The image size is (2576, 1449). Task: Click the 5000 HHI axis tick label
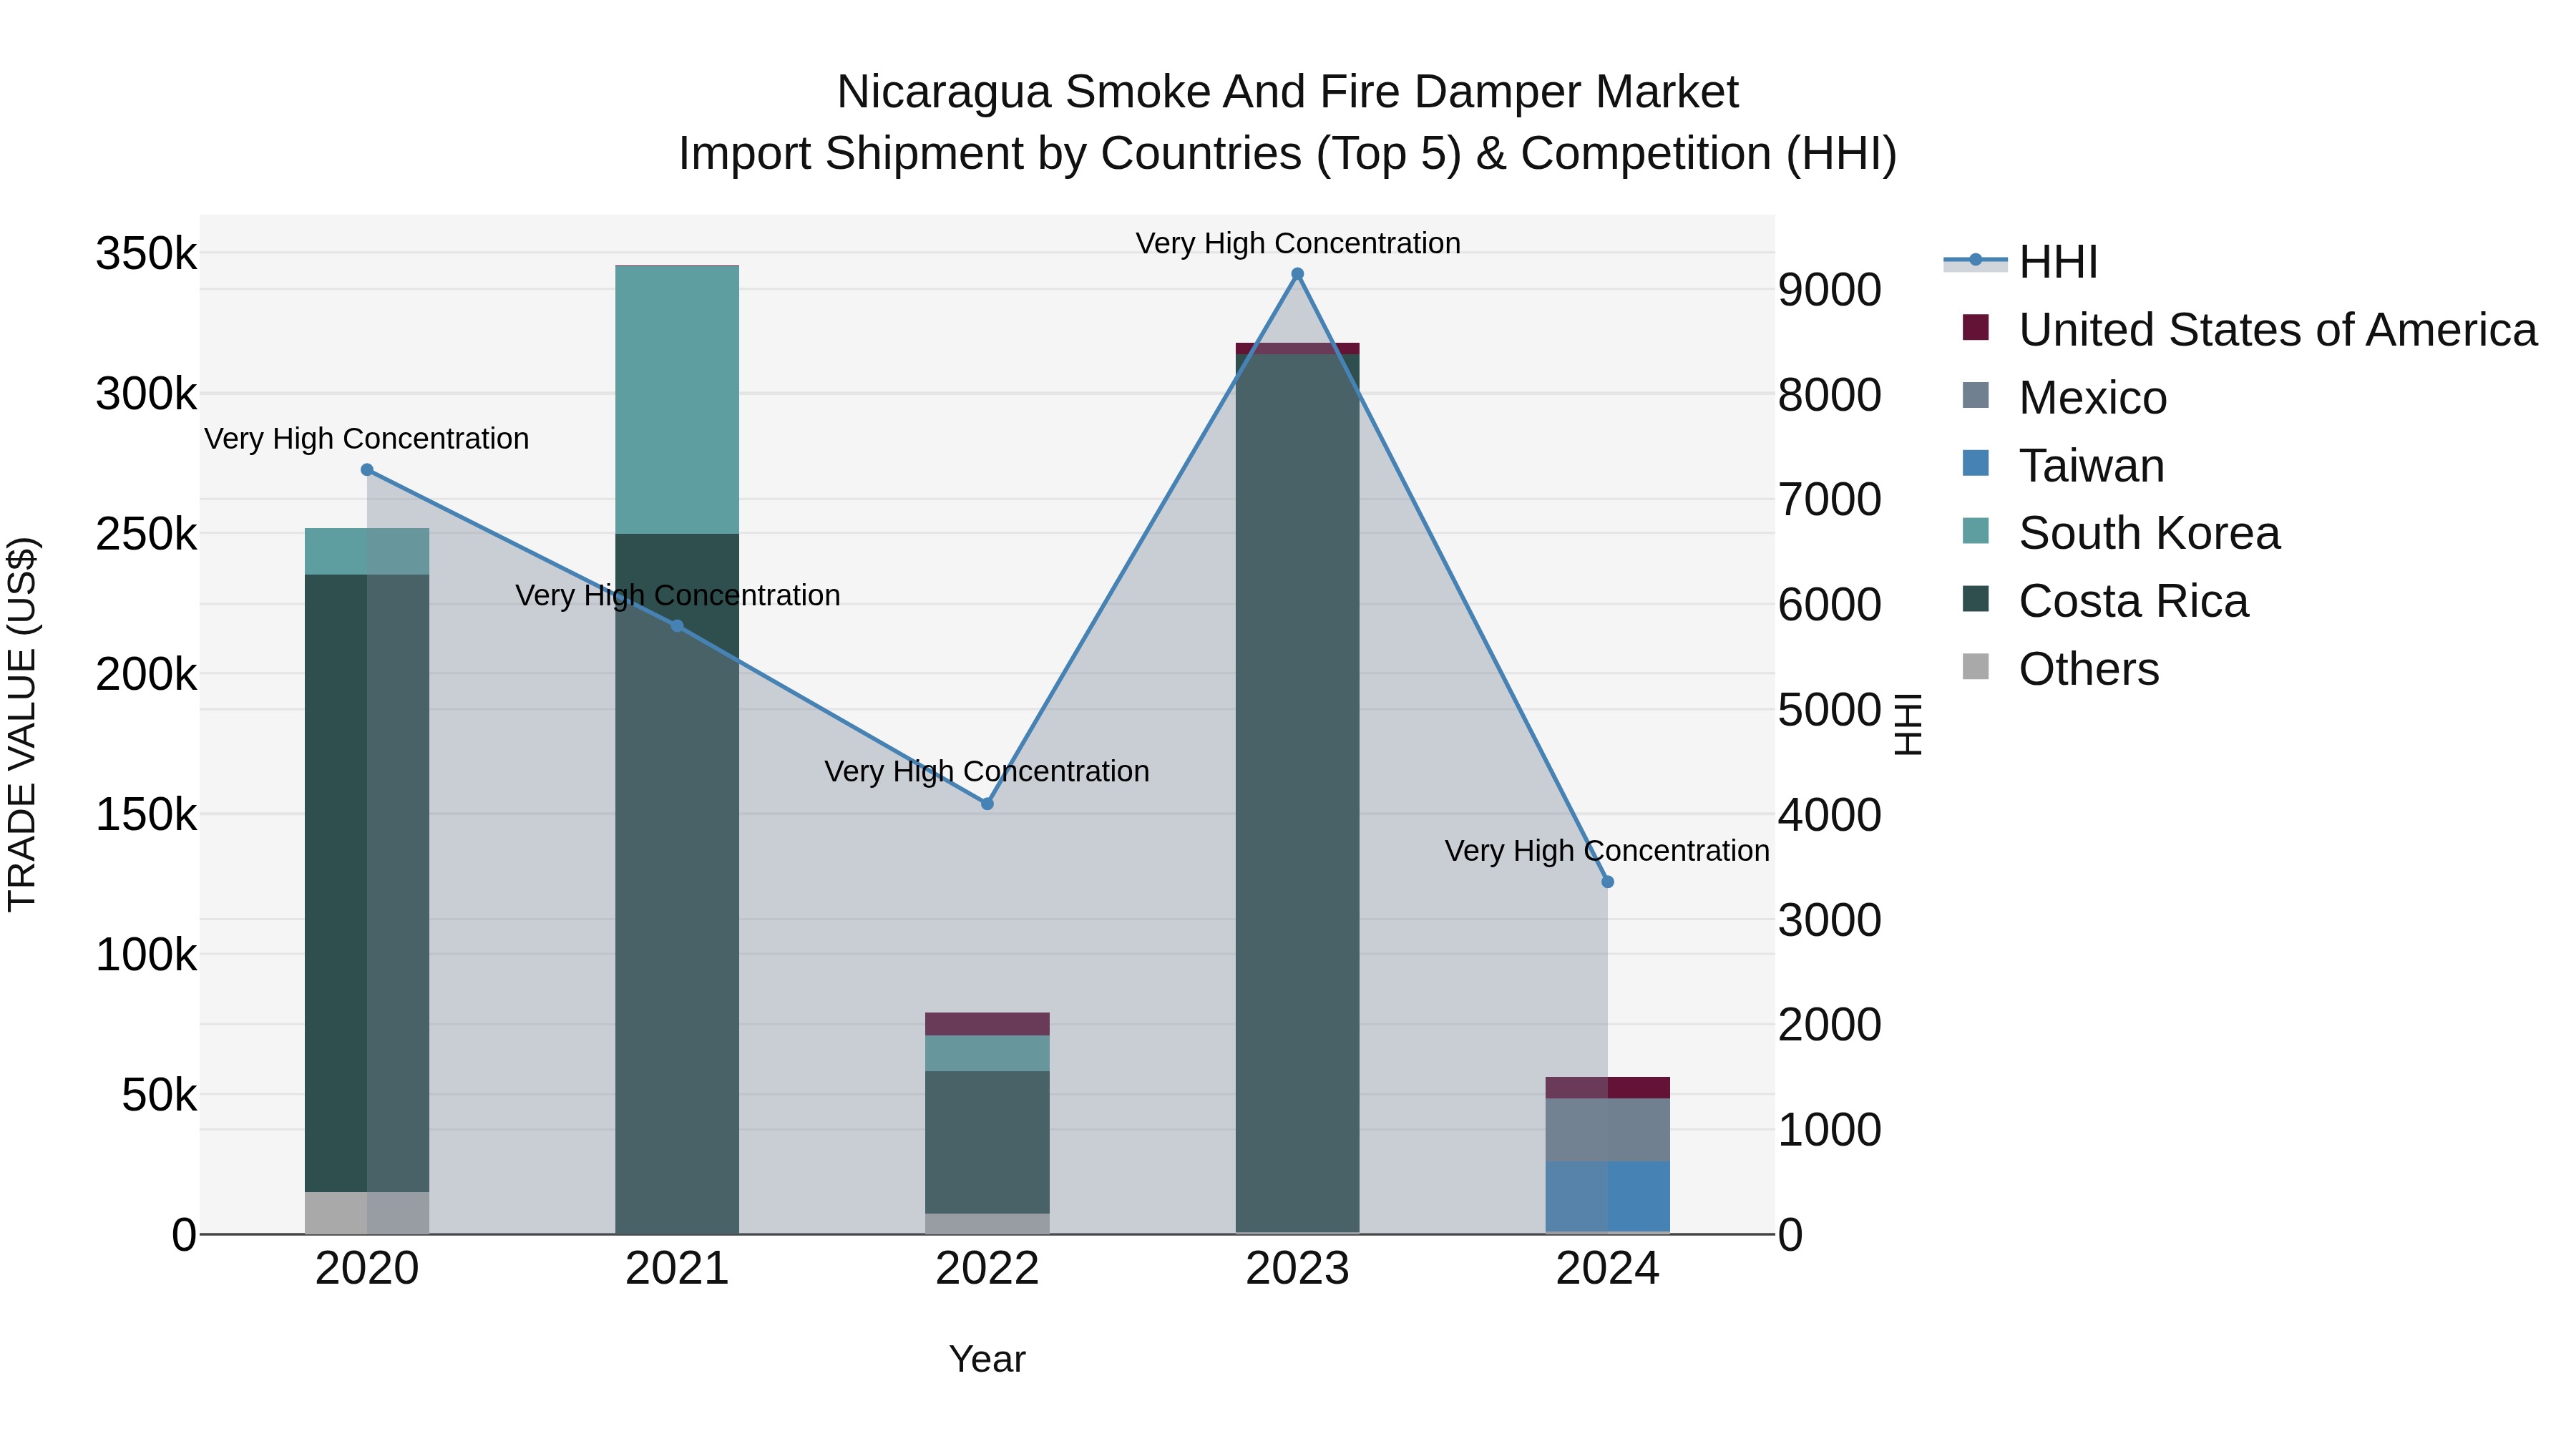1830,710
